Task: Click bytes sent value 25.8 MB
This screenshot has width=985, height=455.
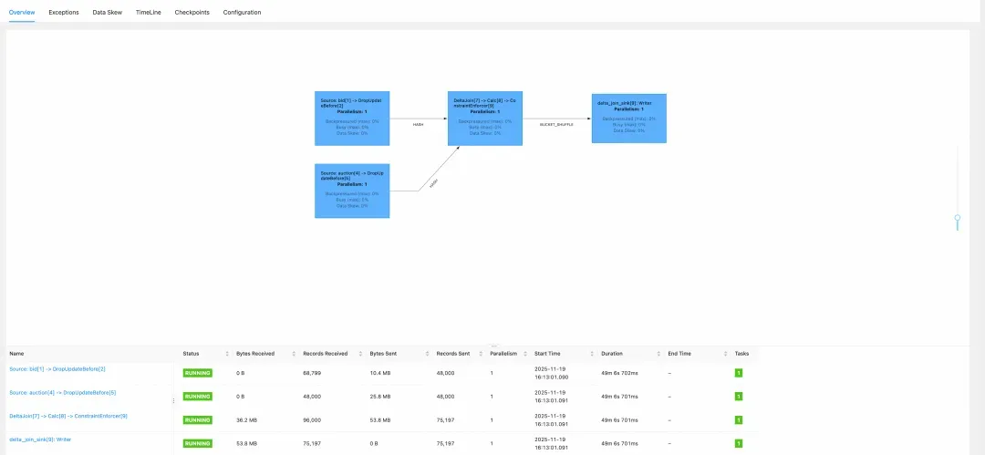Action: click(x=380, y=397)
